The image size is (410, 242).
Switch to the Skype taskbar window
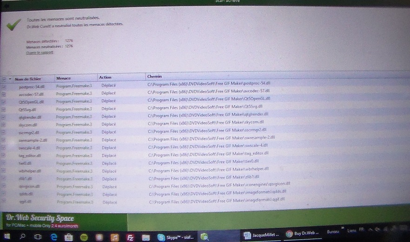pos(175,237)
